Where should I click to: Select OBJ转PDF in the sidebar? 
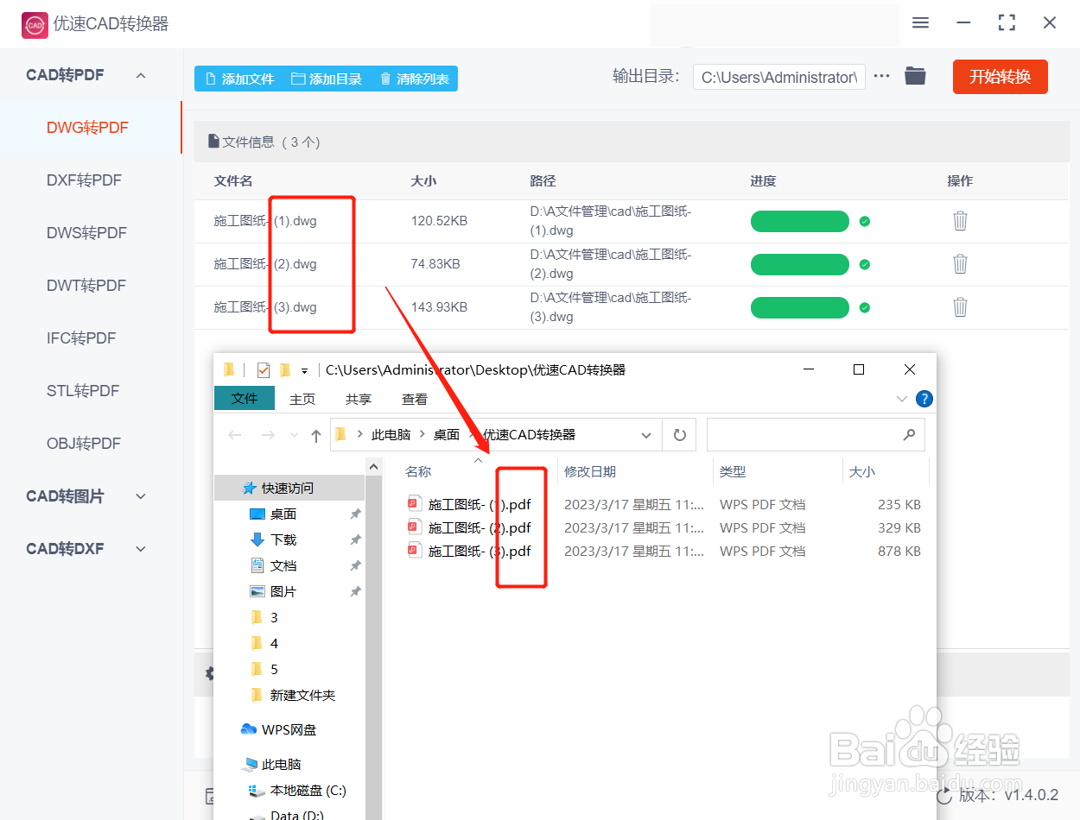[x=84, y=444]
